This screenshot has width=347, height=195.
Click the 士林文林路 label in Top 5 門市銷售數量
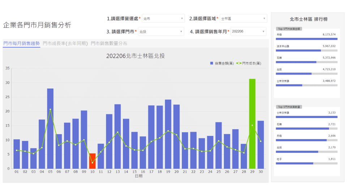tap(283, 113)
